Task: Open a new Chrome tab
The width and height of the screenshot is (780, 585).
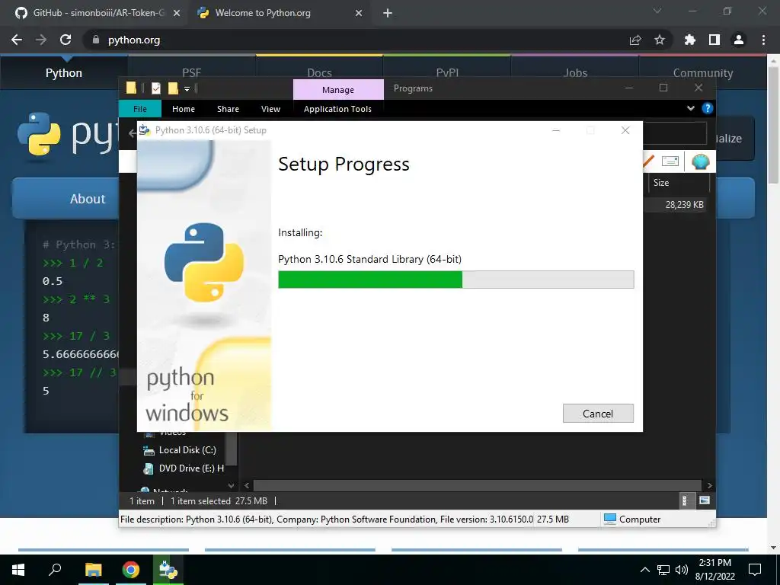Action: point(388,14)
